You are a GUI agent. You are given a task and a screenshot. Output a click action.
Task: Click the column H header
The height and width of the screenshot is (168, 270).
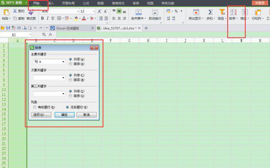(148, 40)
